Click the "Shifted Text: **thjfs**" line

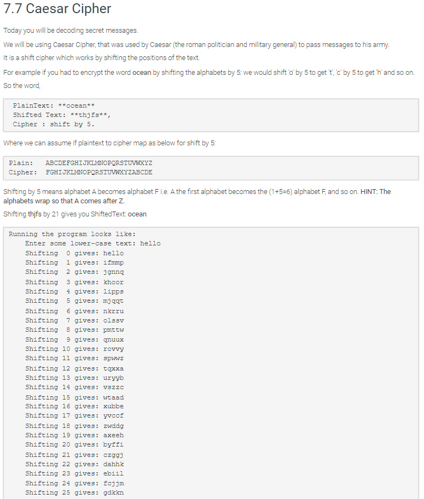[62, 115]
